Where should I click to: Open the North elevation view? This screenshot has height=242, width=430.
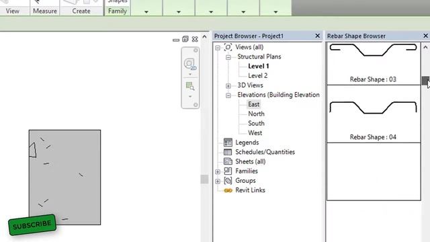coord(256,114)
